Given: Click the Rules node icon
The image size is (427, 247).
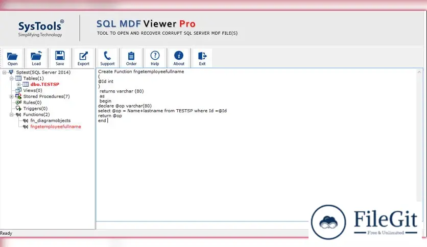Looking at the screenshot, I should [18, 102].
